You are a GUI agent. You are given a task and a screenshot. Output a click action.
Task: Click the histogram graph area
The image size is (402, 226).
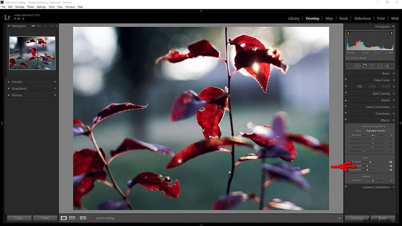369,40
